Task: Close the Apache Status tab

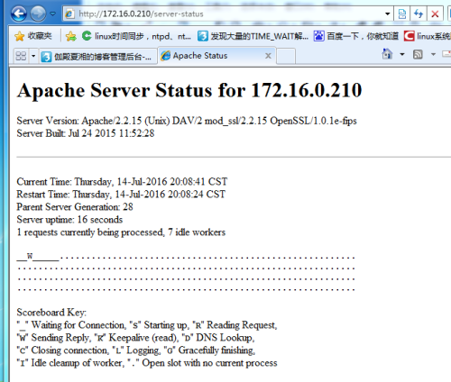Action: click(x=268, y=56)
